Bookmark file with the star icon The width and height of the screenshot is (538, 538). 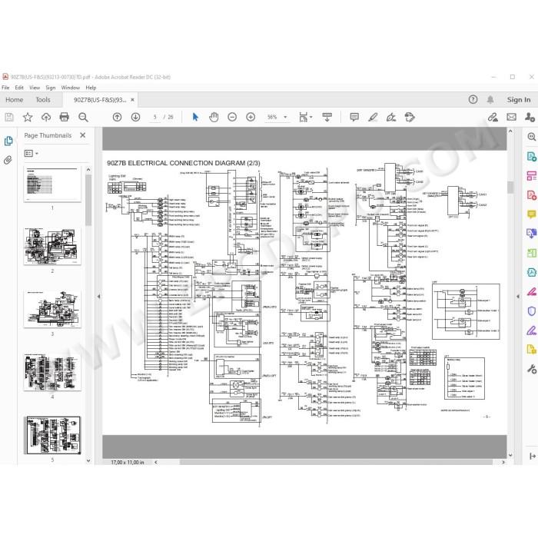click(x=28, y=117)
